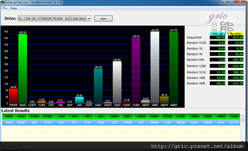Click the 4MBR column header
The image size is (248, 151).
(x=234, y=117)
